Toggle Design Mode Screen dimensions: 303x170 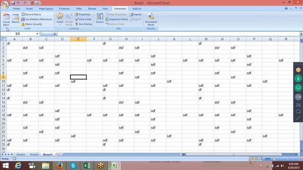tap(69, 19)
